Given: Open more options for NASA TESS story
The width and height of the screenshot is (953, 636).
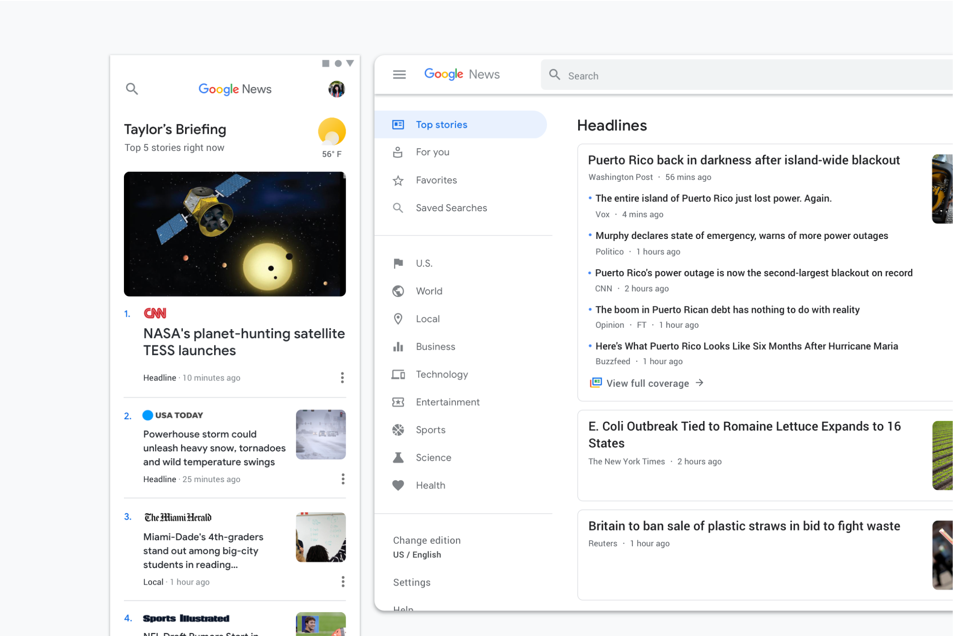Looking at the screenshot, I should click(342, 377).
